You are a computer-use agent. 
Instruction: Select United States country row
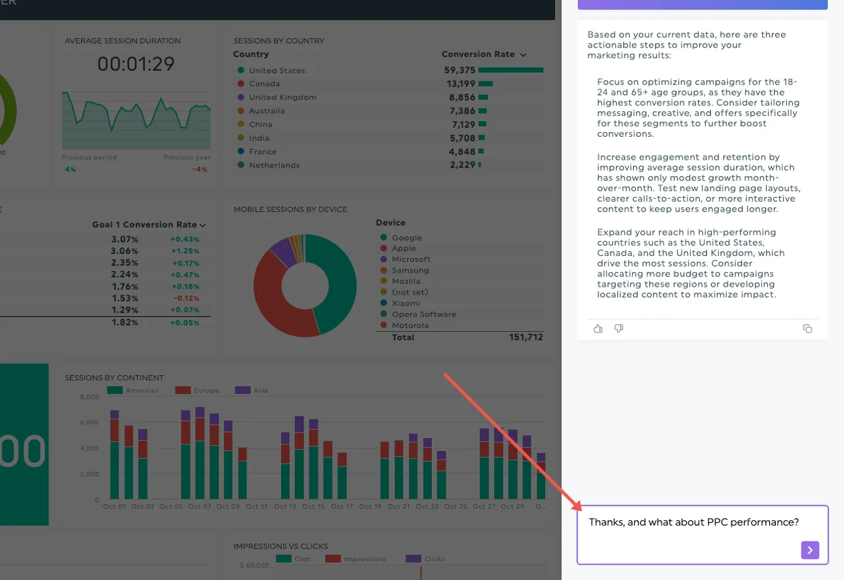pyautogui.click(x=277, y=71)
